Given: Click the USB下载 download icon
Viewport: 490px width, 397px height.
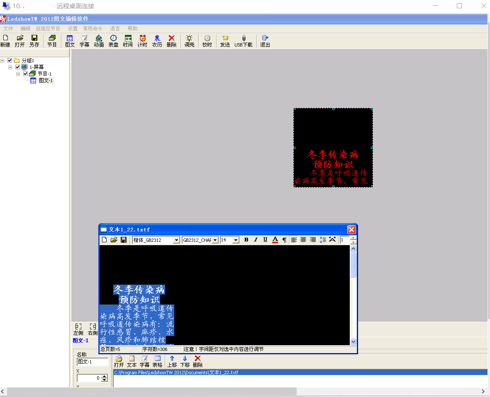Looking at the screenshot, I should coord(244,41).
